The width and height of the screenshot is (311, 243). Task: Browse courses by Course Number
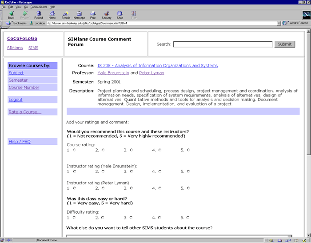pyautogui.click(x=24, y=88)
